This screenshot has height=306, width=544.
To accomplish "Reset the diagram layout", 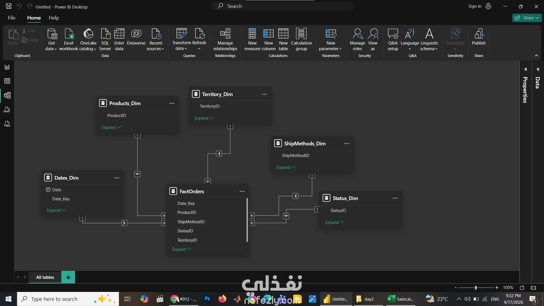I will (522, 288).
